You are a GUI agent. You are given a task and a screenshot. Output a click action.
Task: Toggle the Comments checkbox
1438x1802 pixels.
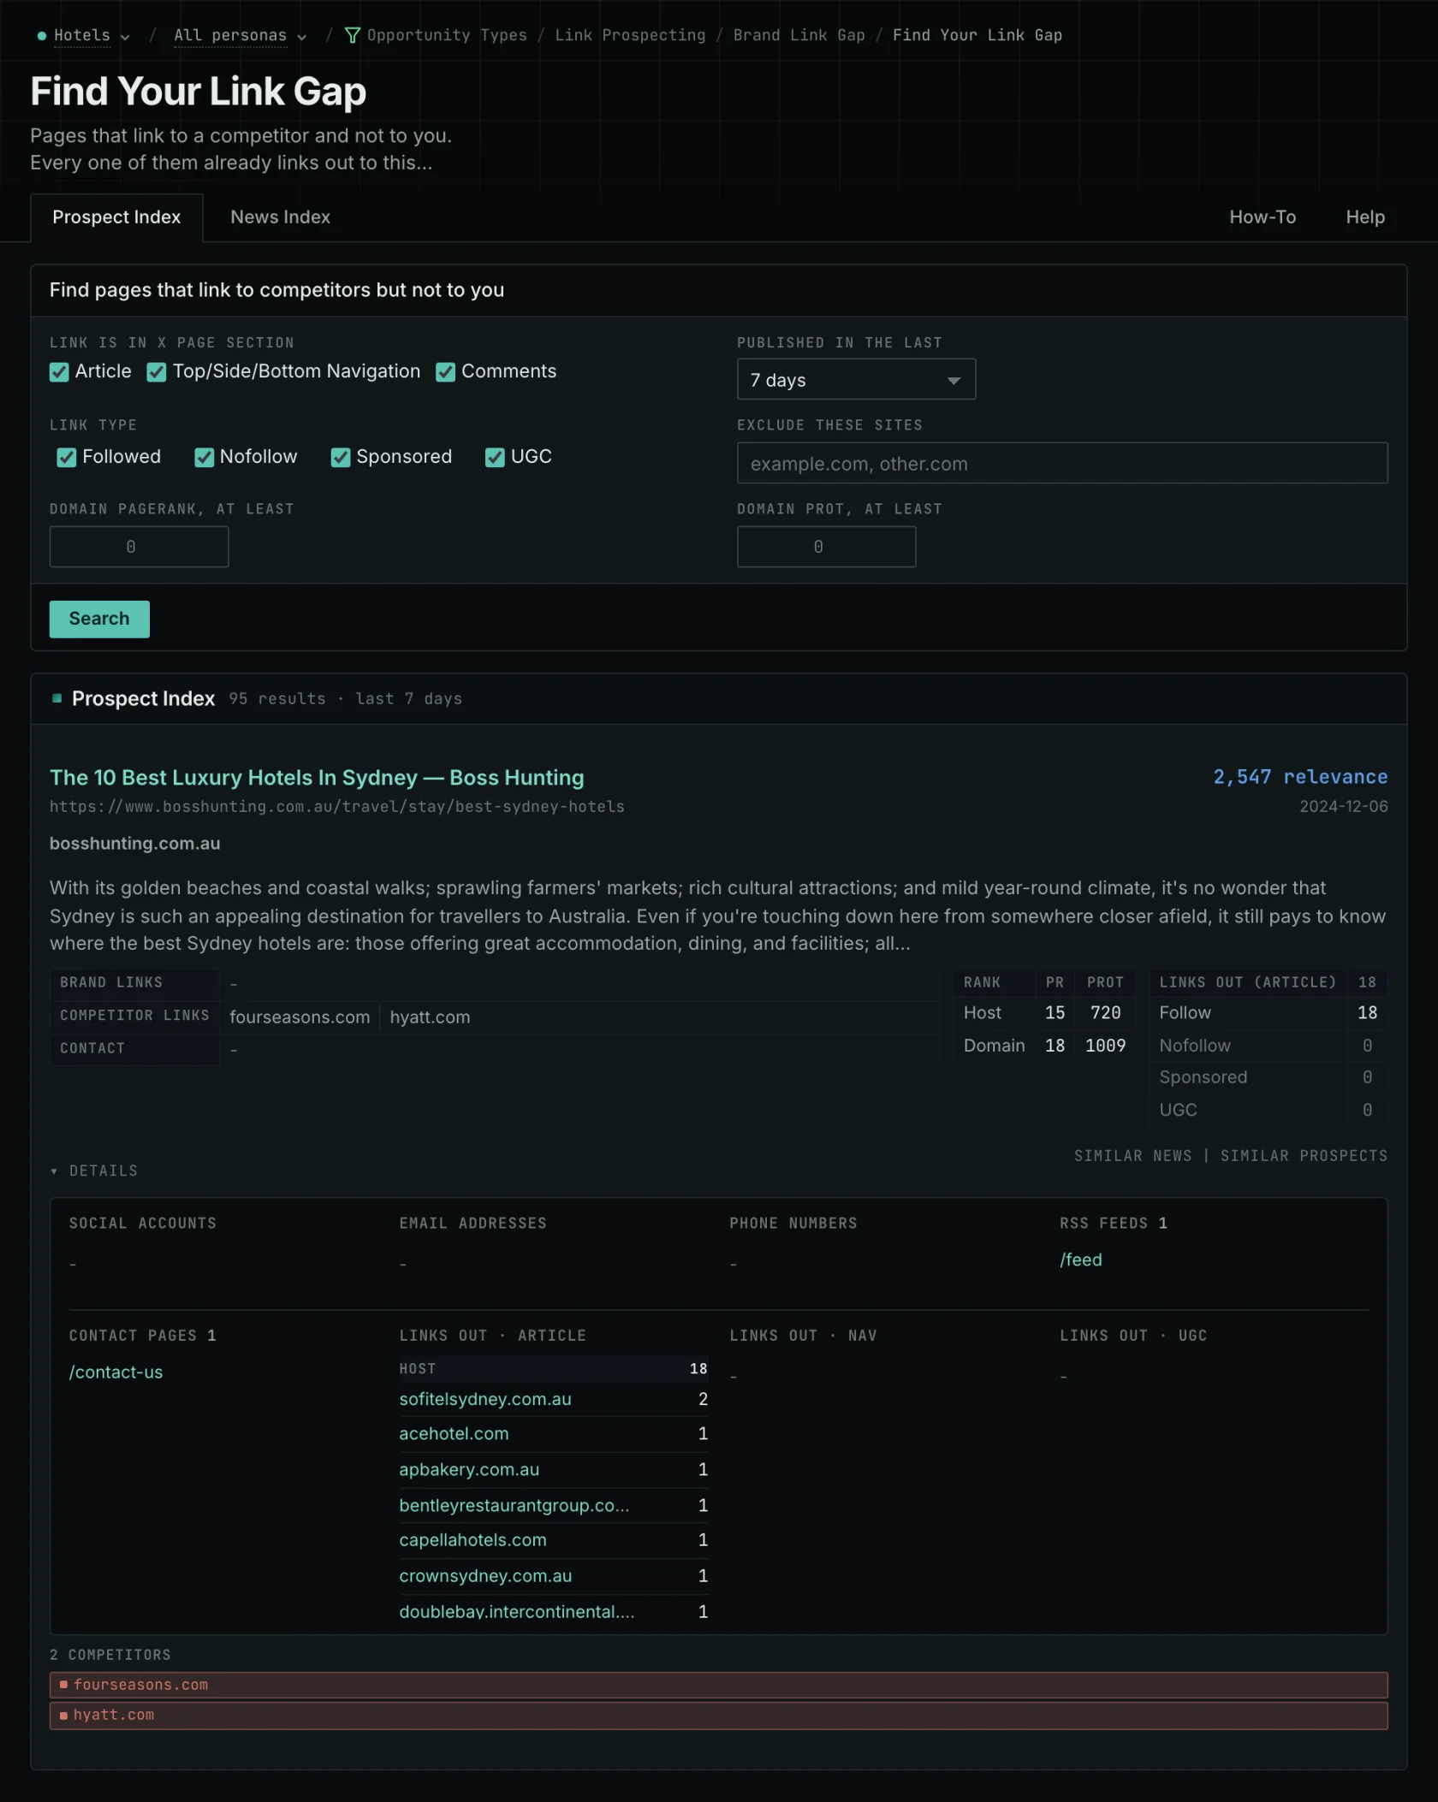pyautogui.click(x=445, y=372)
